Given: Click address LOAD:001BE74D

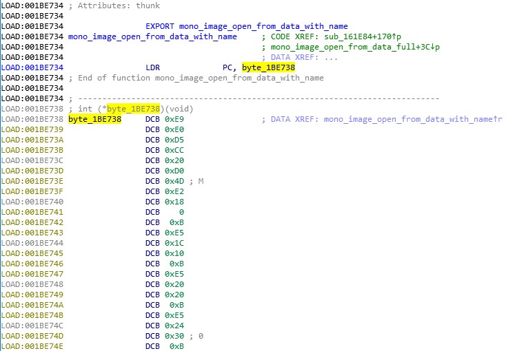Looking at the screenshot, I should (x=32, y=337).
